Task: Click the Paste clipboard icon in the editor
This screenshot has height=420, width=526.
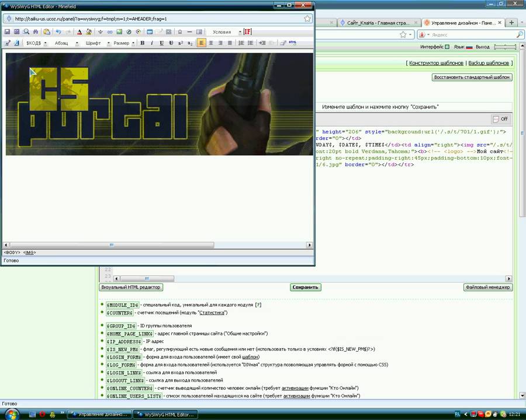Action: coord(47,32)
